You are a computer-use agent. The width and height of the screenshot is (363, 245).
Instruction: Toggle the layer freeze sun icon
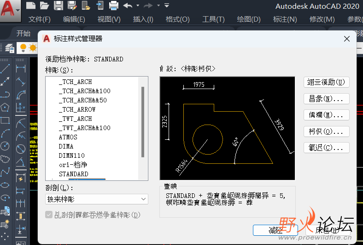33,48
